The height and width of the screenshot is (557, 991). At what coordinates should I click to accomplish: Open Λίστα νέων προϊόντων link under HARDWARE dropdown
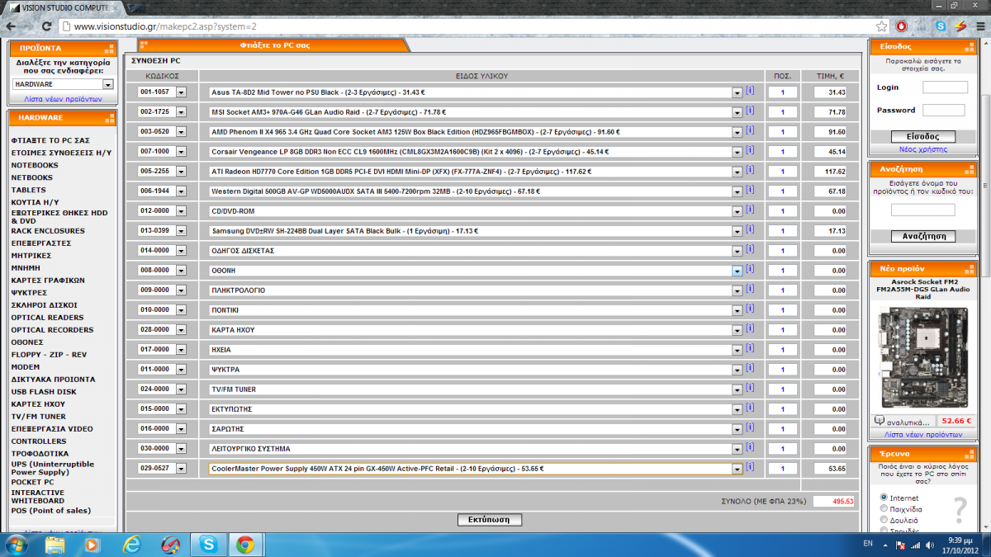(62, 99)
